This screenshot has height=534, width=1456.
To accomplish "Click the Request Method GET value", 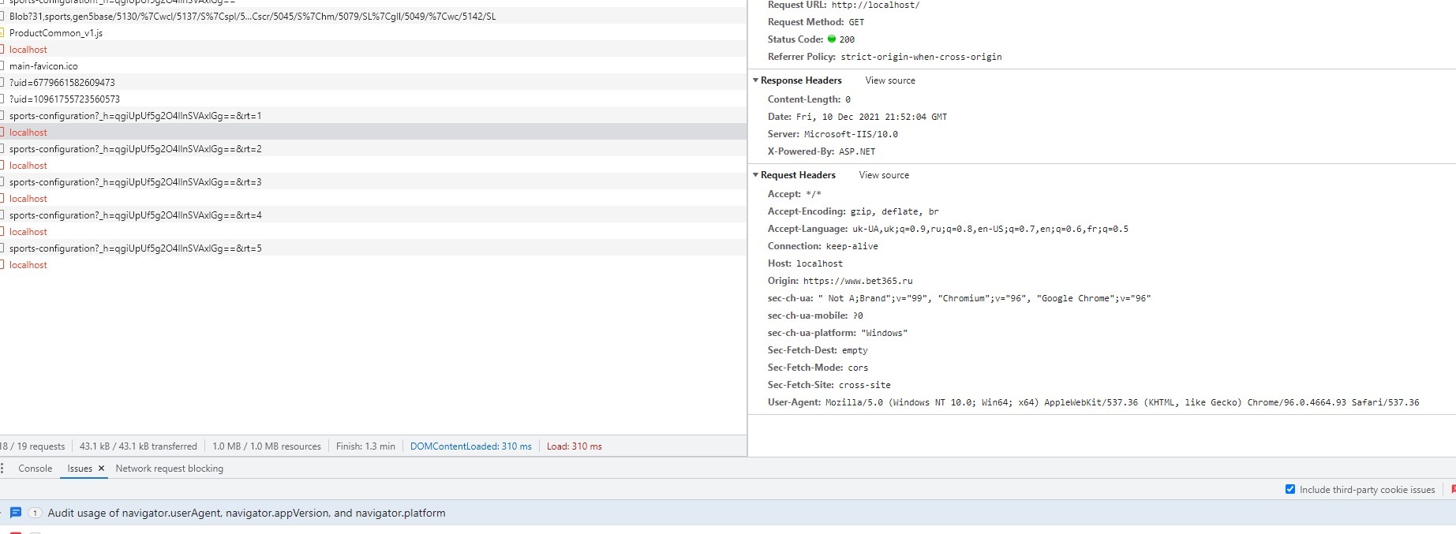I will tap(856, 22).
